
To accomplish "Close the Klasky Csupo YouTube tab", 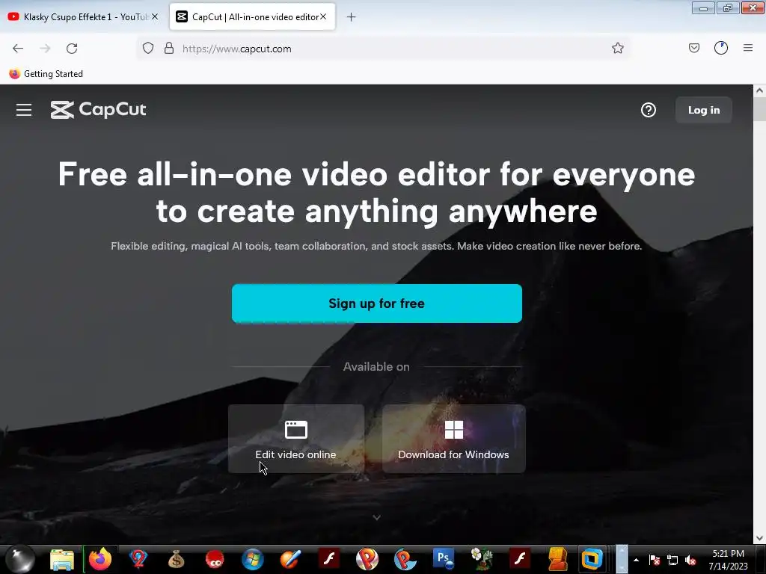I will click(x=155, y=16).
